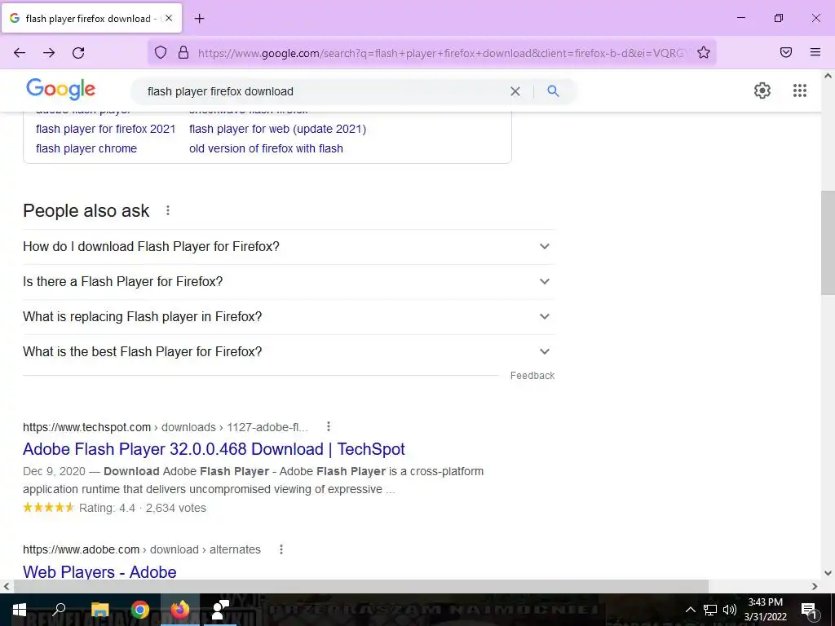The height and width of the screenshot is (626, 835).
Task: Edit the Google search box text
Action: 325,91
